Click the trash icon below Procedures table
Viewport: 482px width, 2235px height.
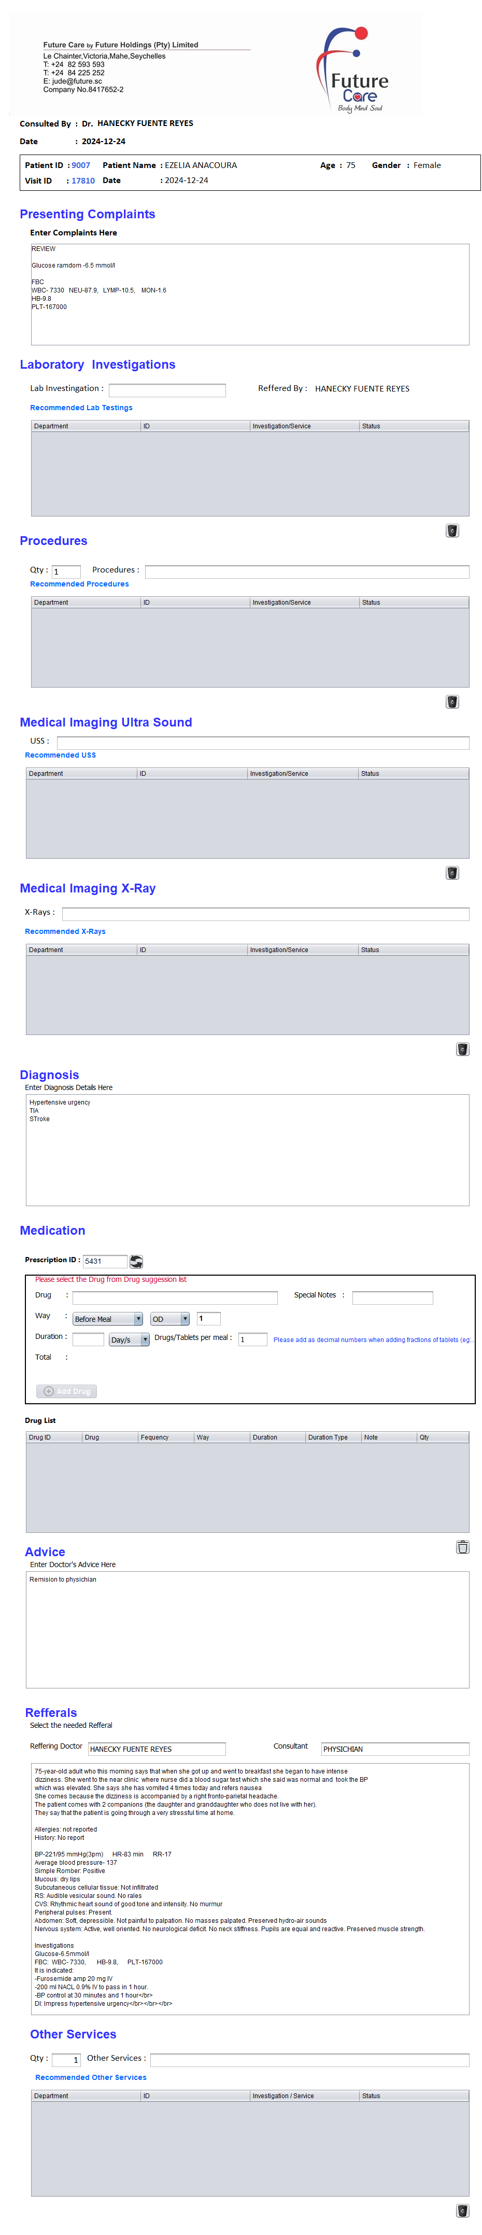coord(451,702)
